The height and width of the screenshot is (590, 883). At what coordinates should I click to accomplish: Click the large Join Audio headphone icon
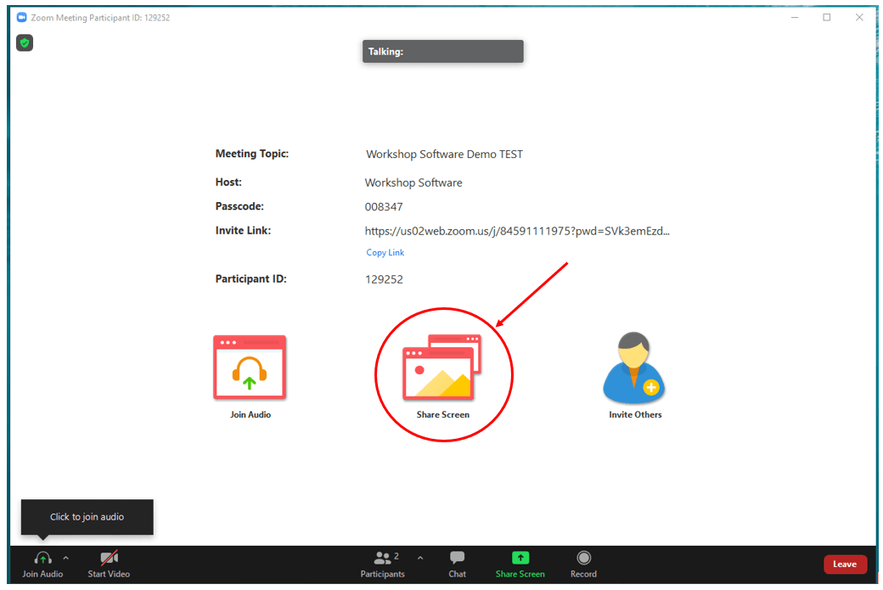(x=250, y=367)
